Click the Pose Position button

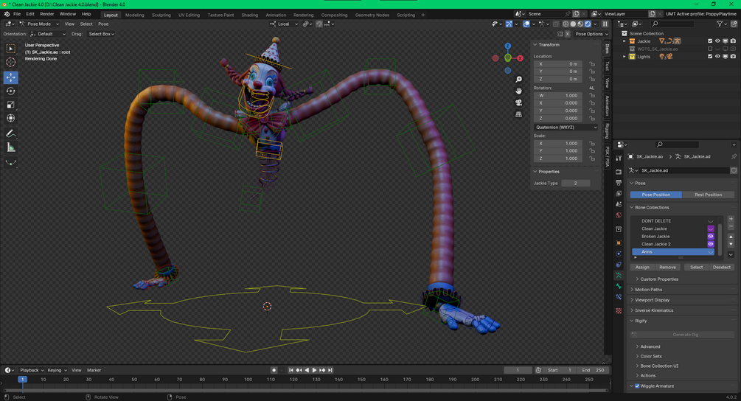(x=656, y=195)
